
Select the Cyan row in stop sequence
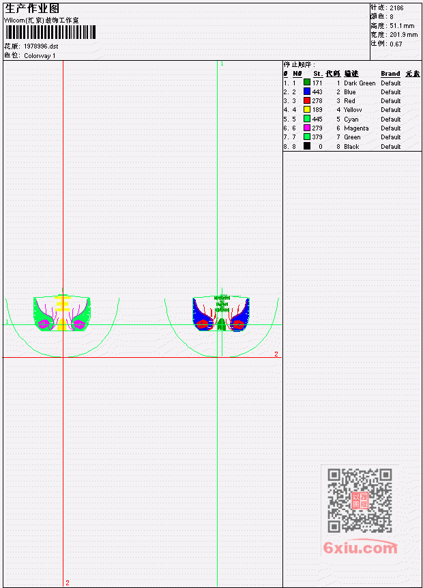coord(351,119)
